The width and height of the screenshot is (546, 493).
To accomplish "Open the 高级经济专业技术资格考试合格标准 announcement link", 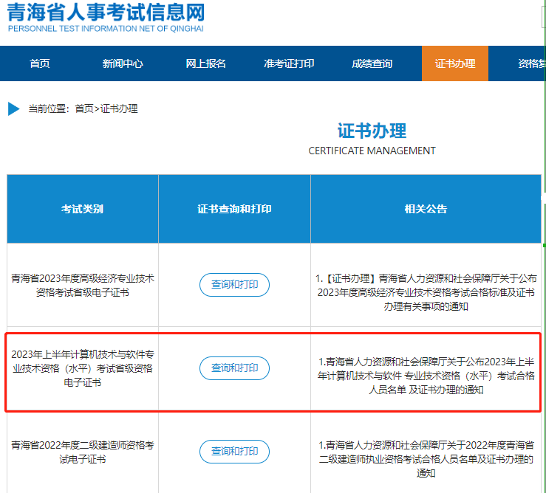I will (x=426, y=293).
